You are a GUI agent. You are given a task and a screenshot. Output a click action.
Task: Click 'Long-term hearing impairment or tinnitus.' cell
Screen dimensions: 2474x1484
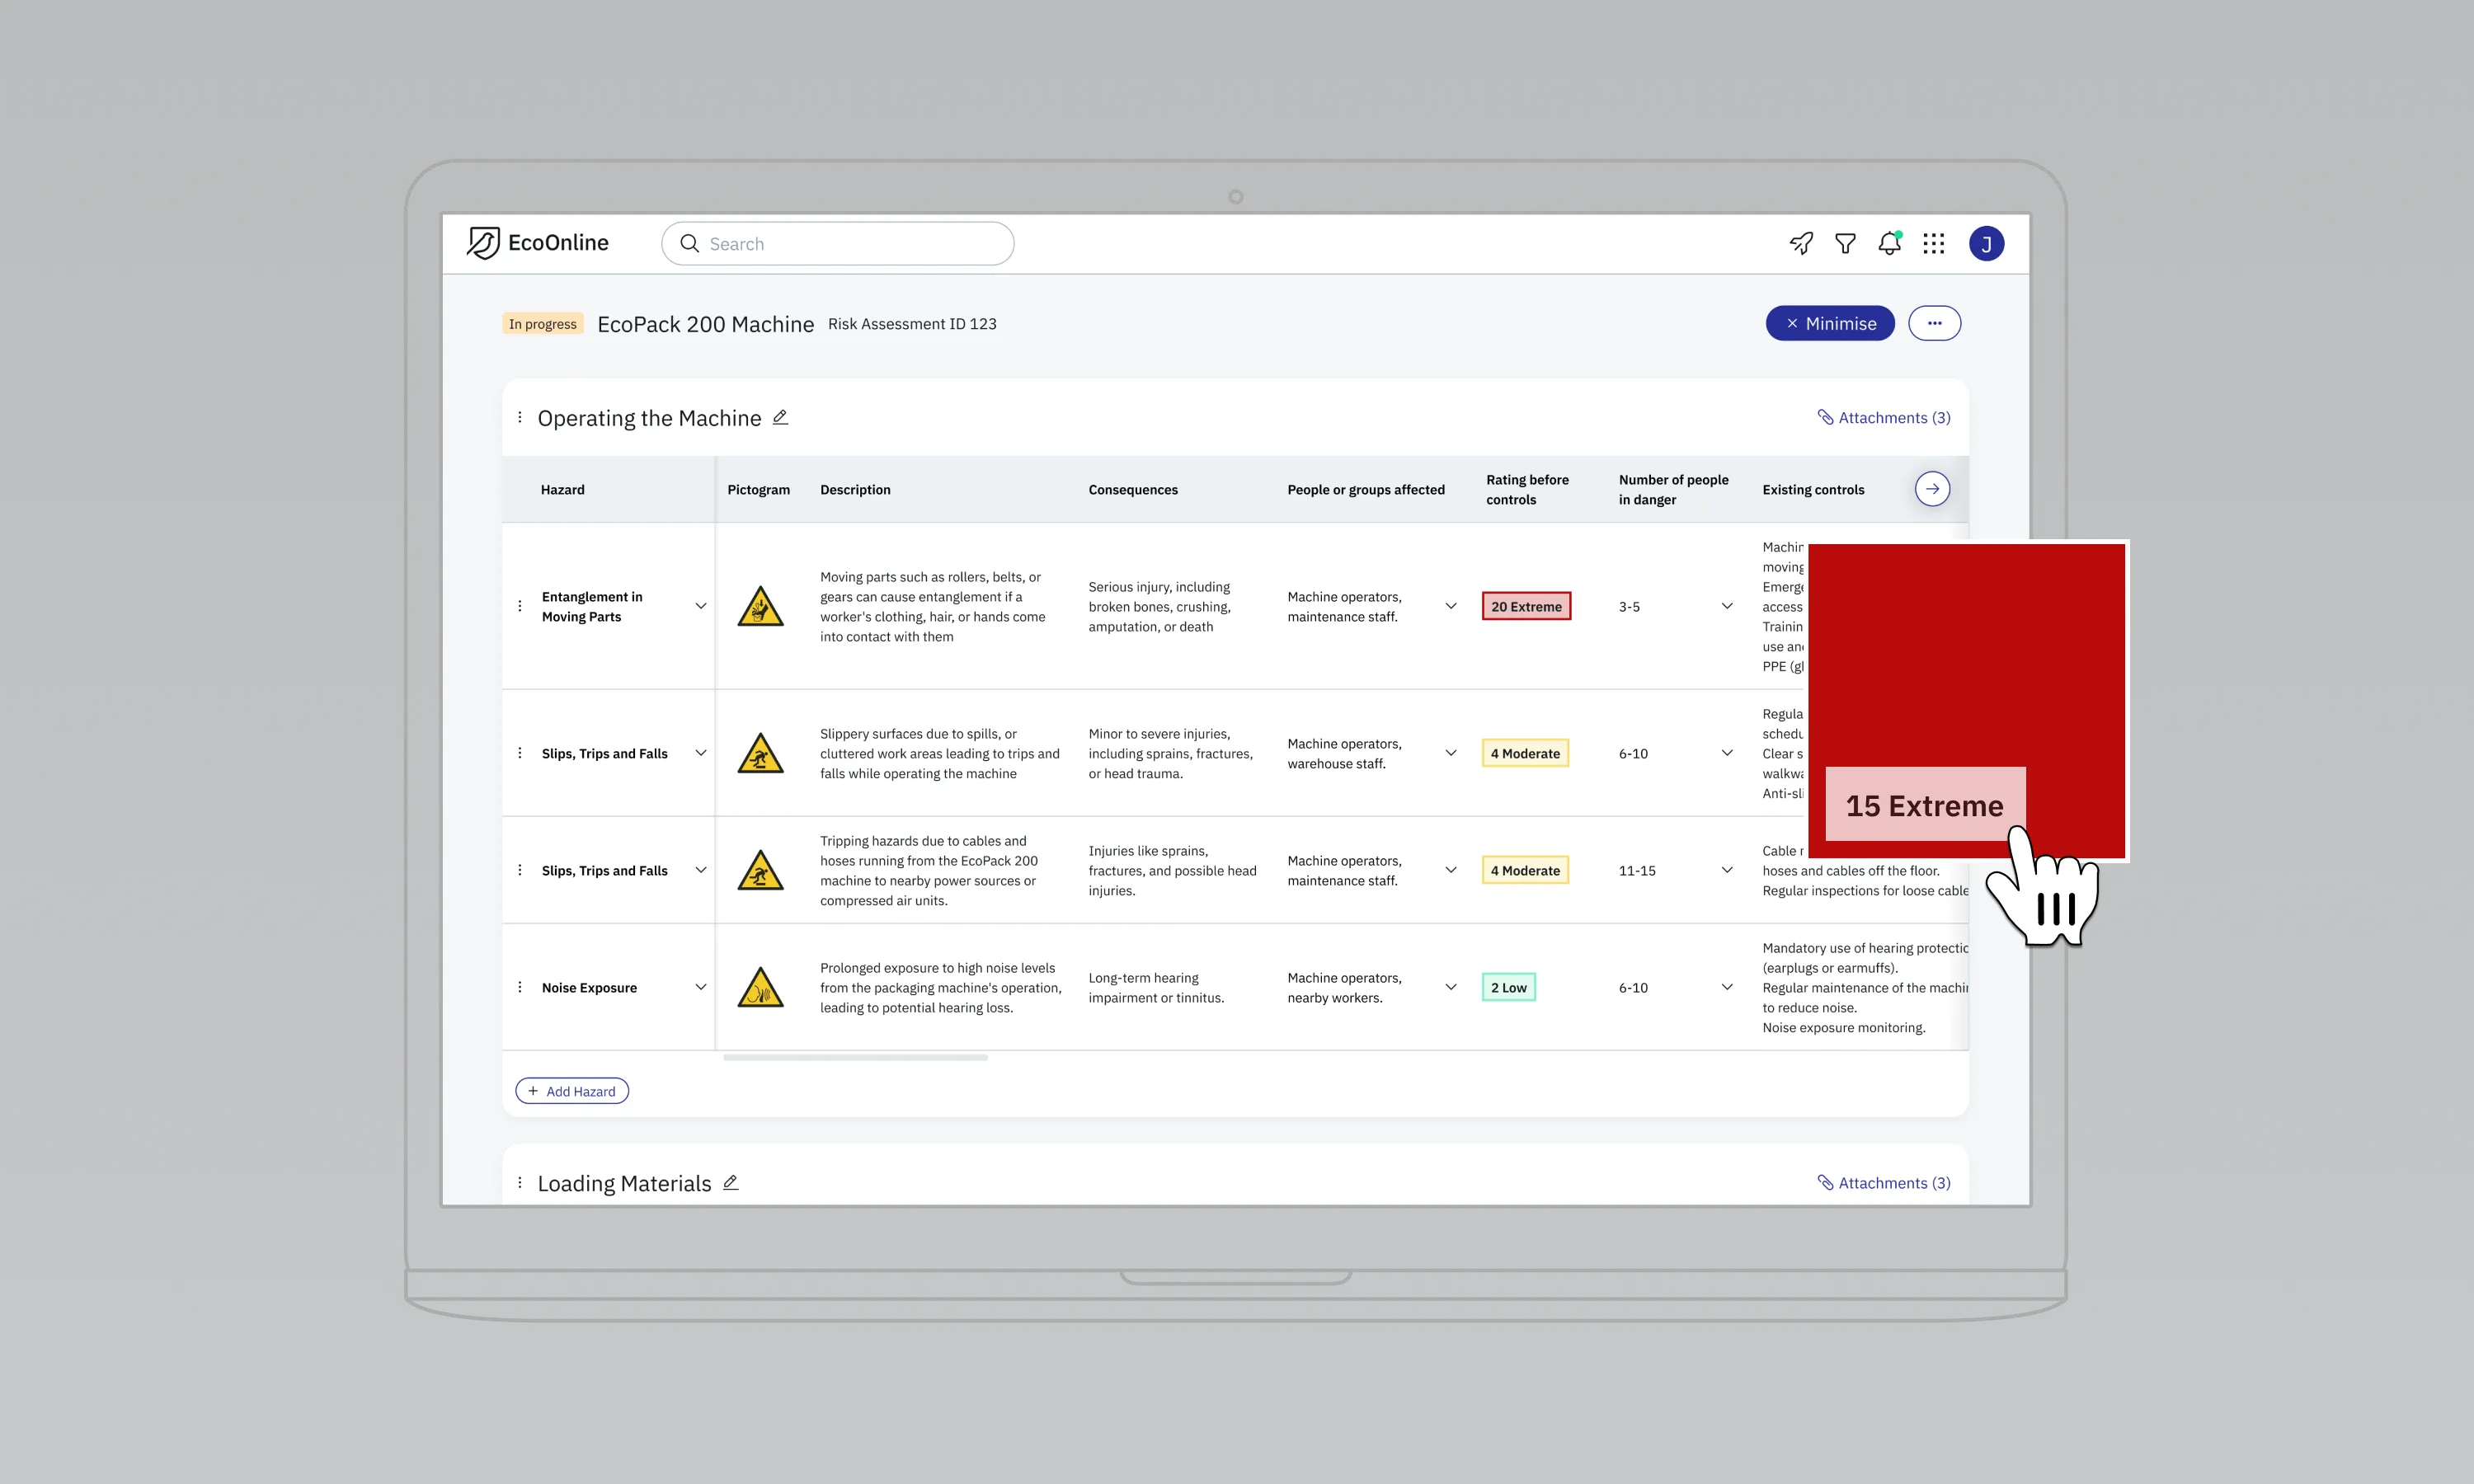[1156, 987]
